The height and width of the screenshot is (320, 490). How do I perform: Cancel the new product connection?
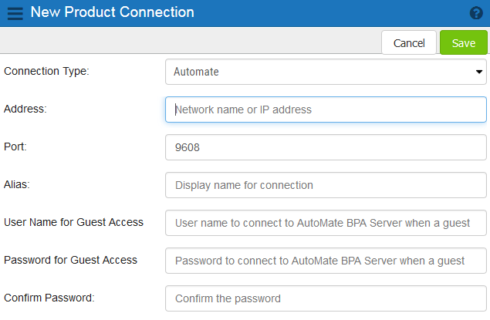click(409, 43)
